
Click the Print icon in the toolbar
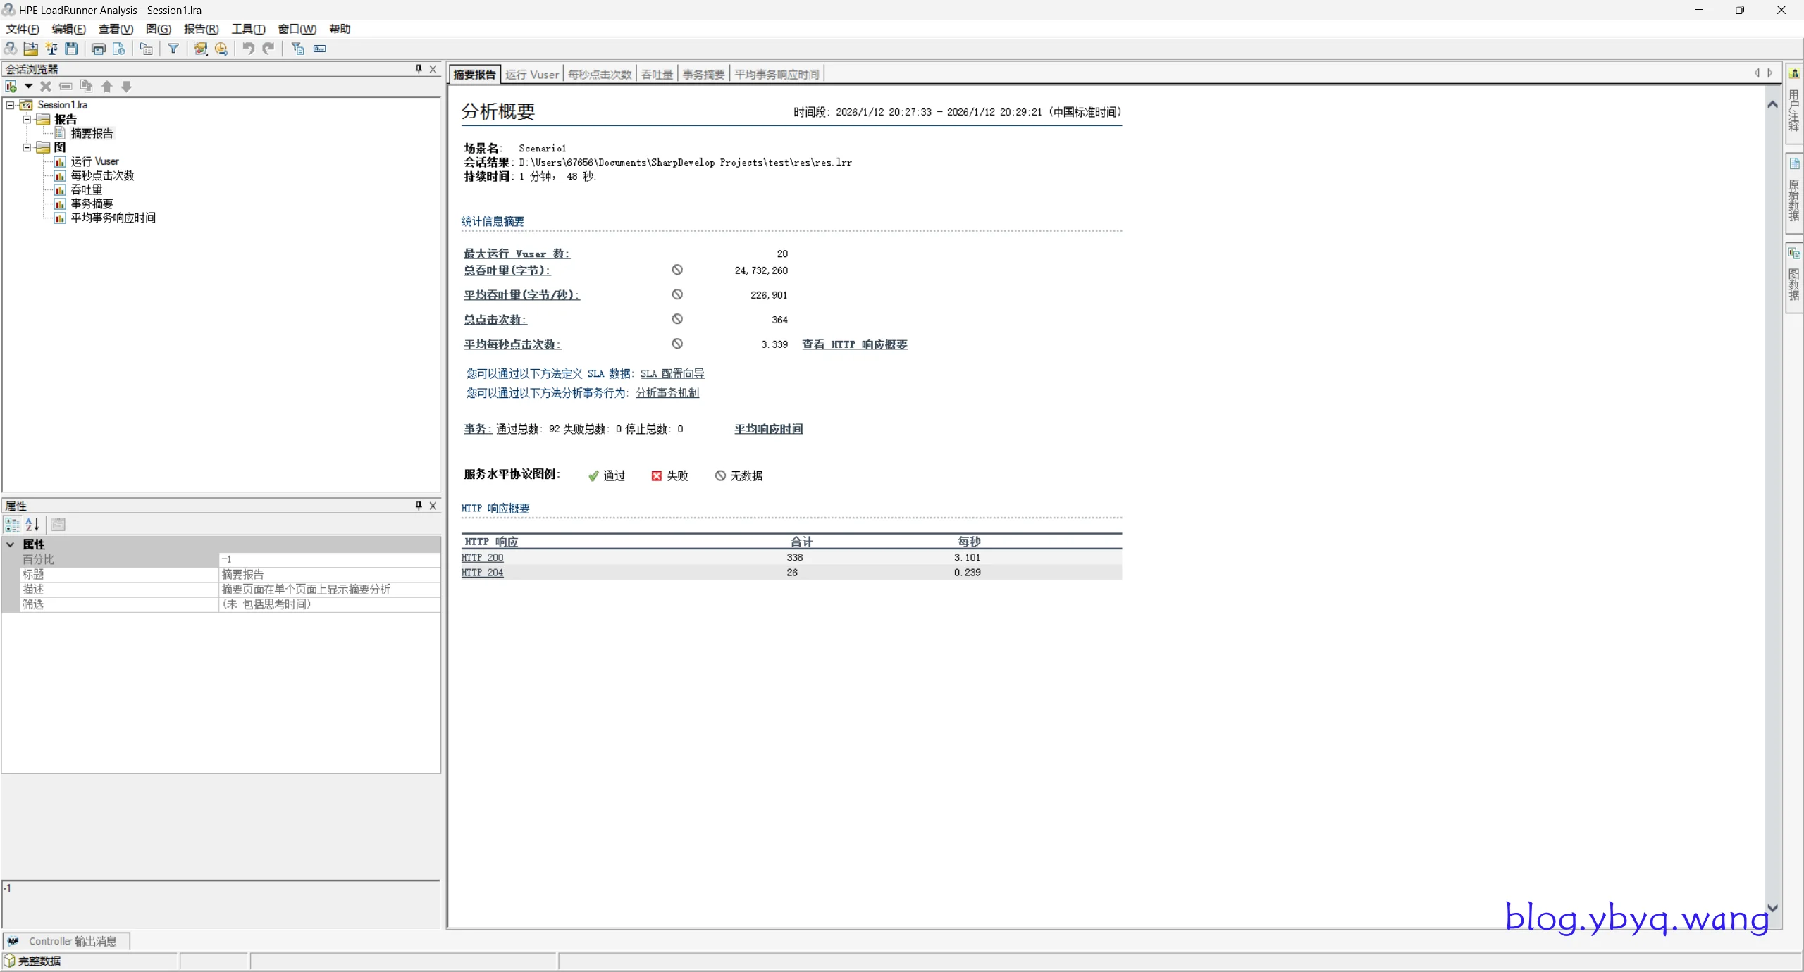[x=99, y=49]
